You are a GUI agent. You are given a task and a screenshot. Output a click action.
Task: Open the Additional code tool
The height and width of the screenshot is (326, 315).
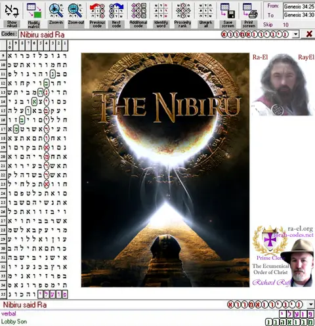[138, 10]
